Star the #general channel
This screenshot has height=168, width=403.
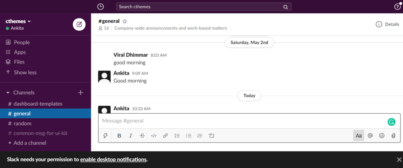[125, 21]
